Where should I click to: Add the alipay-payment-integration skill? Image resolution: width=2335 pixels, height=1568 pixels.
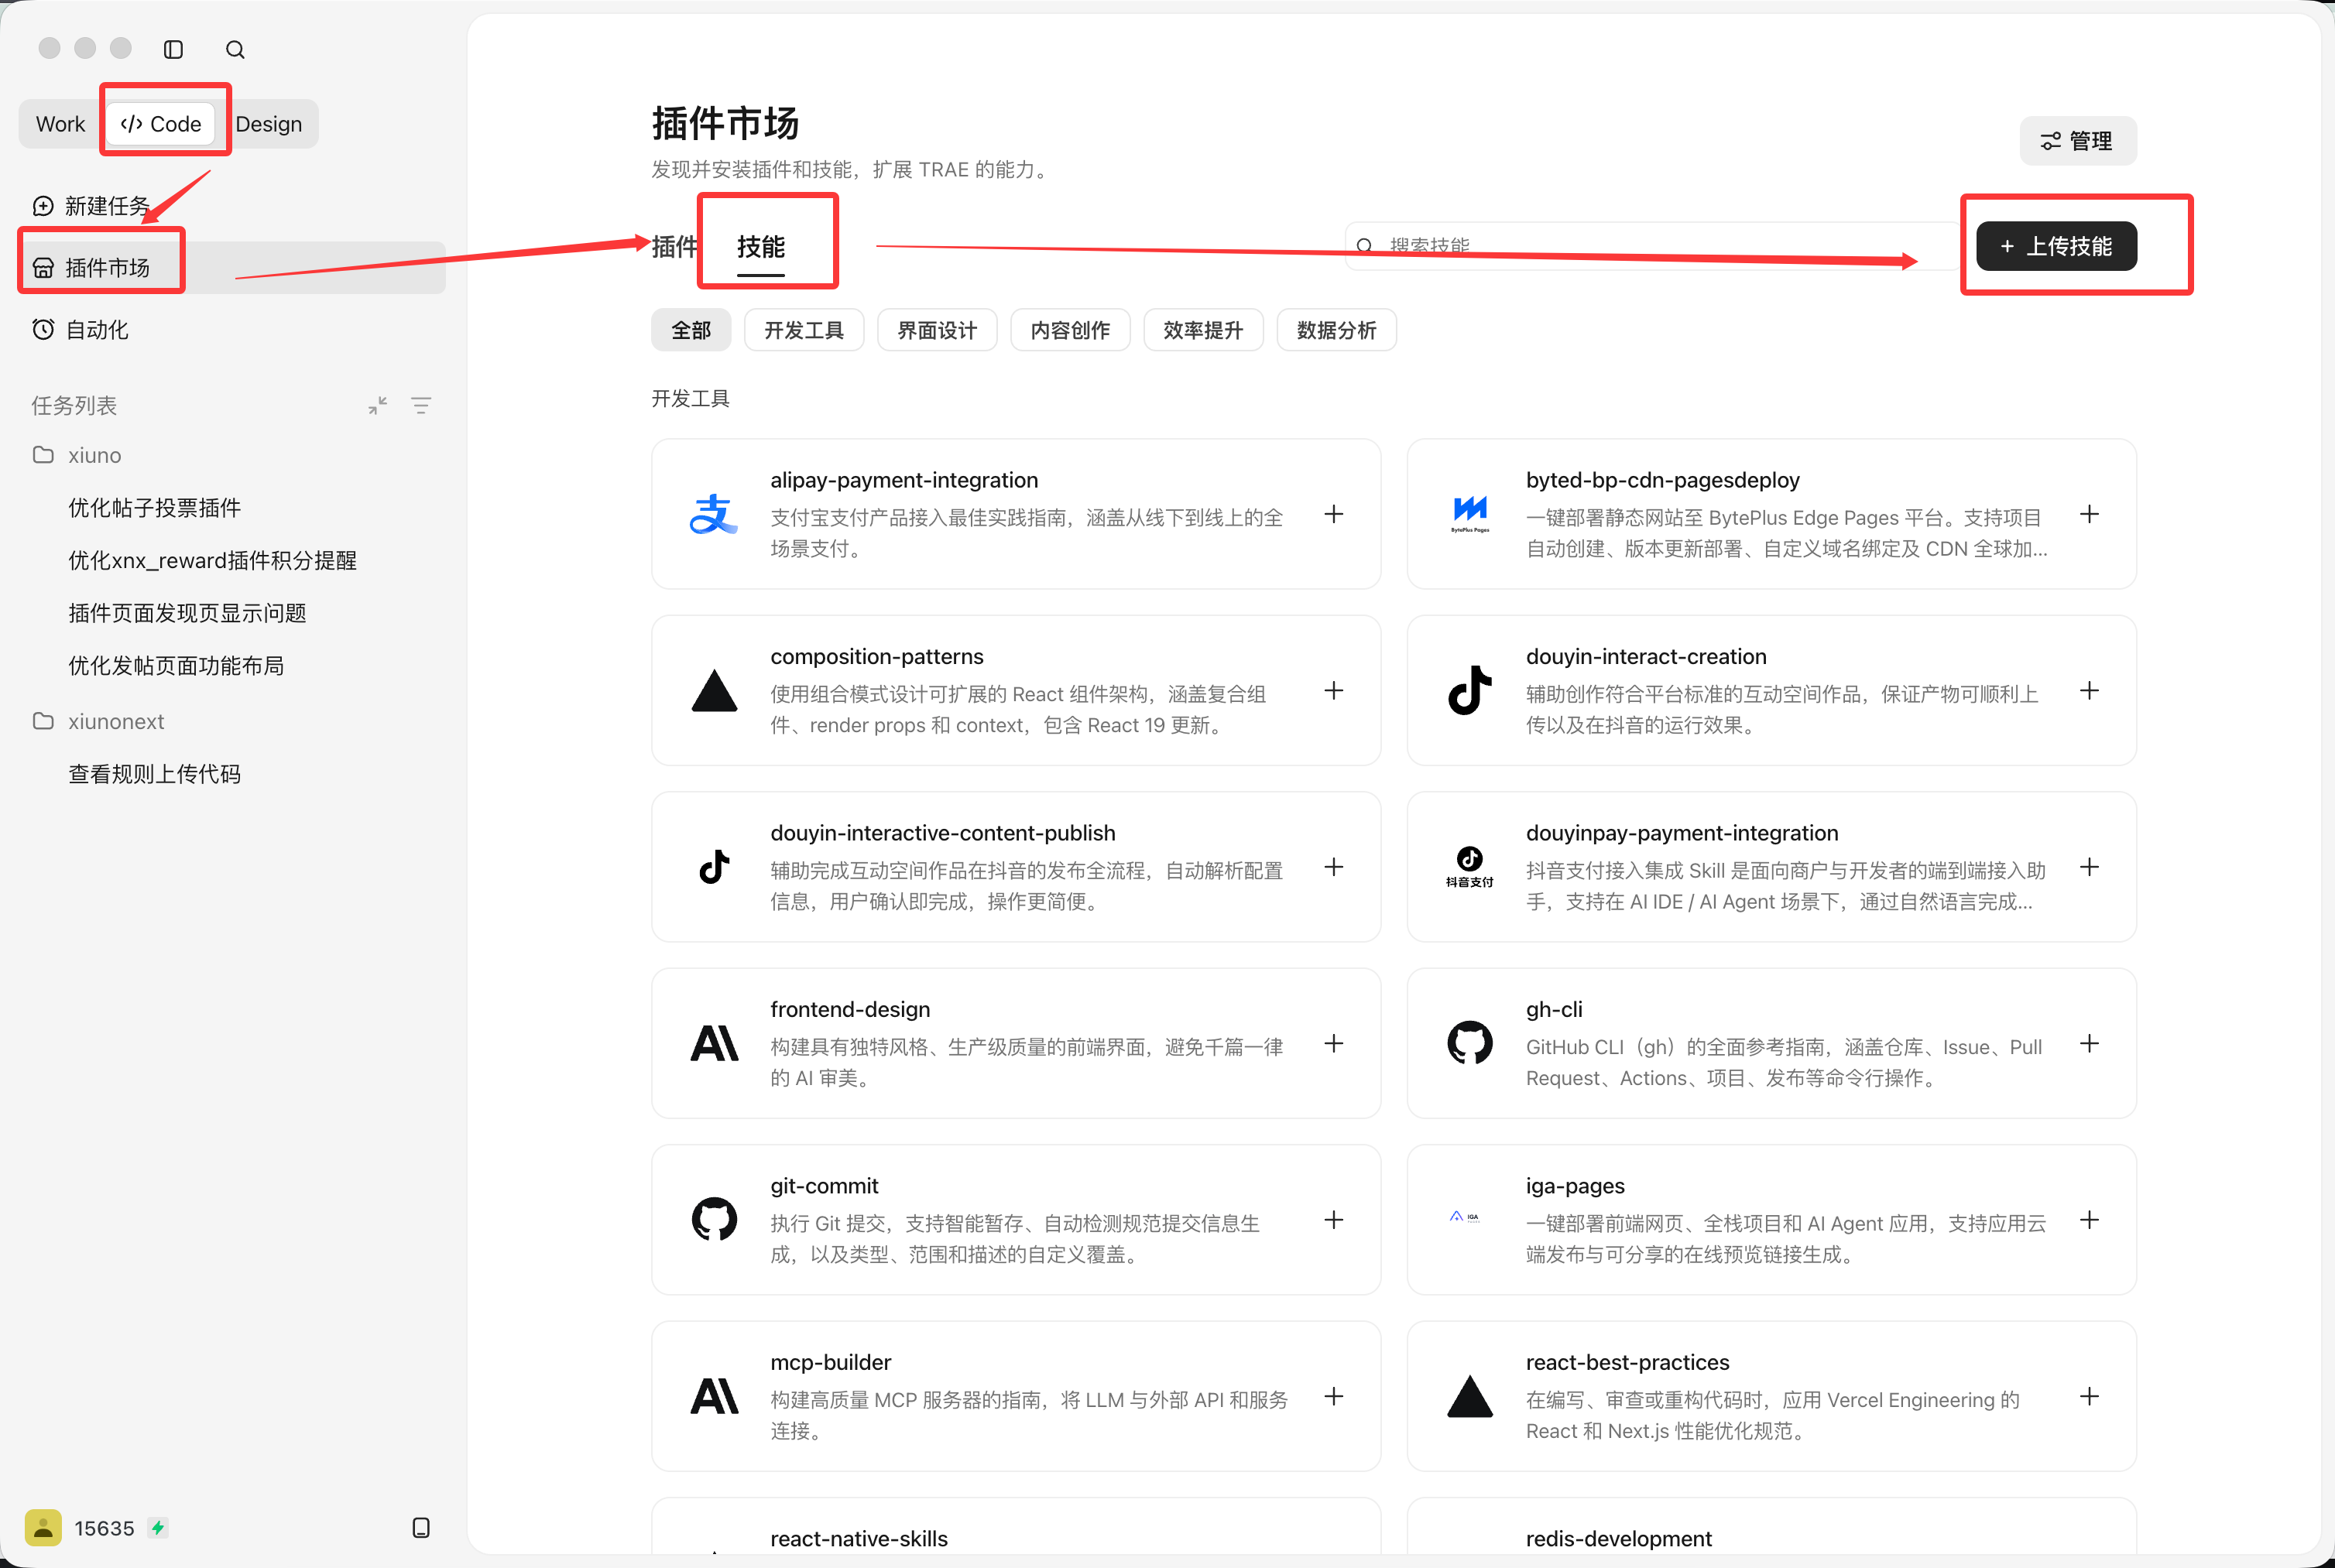point(1334,514)
